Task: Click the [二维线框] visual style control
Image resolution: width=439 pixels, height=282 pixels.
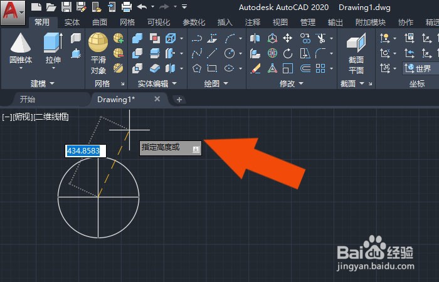Action: [51, 117]
